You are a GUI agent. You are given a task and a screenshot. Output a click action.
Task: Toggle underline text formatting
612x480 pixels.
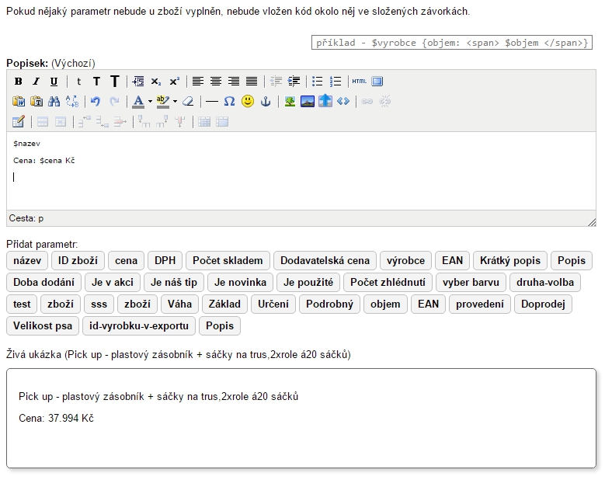(53, 82)
